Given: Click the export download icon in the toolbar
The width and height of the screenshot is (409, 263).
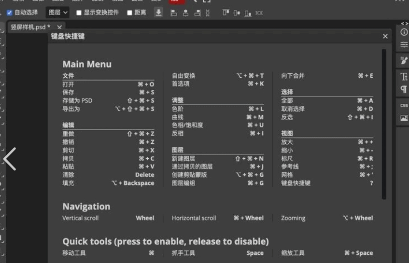Looking at the screenshot, I should pyautogui.click(x=158, y=13).
